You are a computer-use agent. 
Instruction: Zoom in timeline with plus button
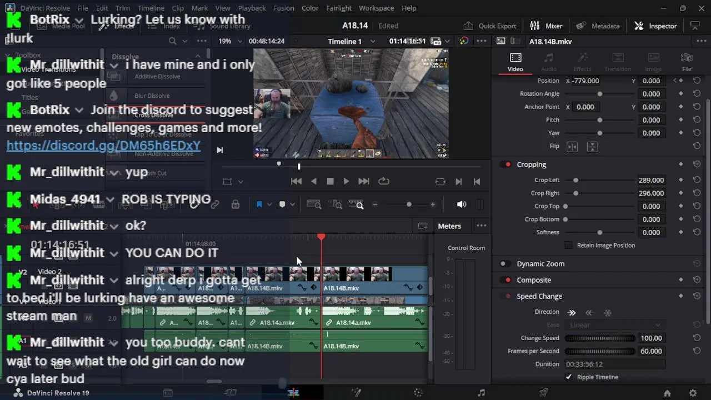click(433, 204)
